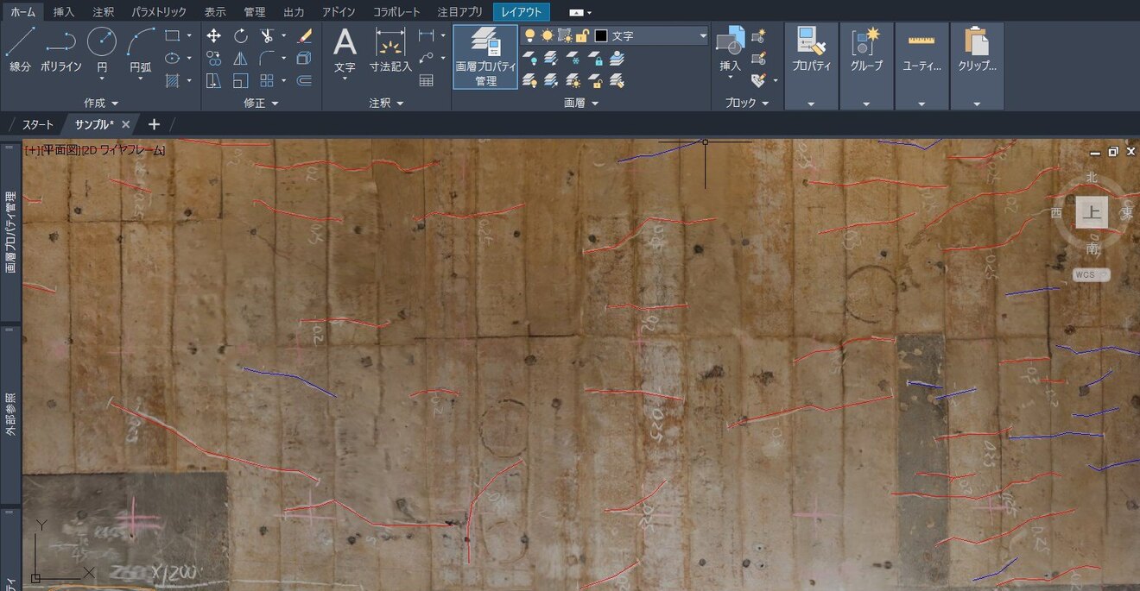
Task: Select the Array tool icon
Action: point(267,80)
